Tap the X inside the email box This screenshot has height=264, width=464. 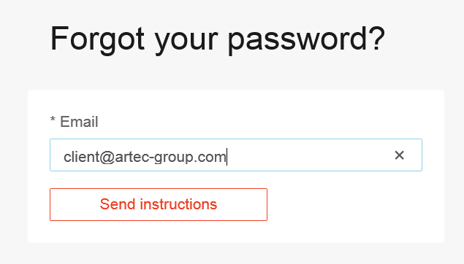[x=399, y=155]
